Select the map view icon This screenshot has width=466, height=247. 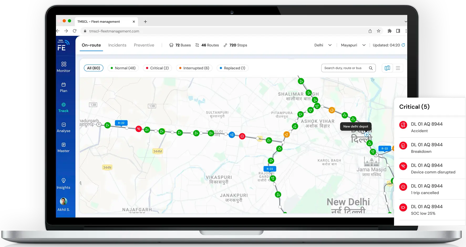pyautogui.click(x=387, y=68)
